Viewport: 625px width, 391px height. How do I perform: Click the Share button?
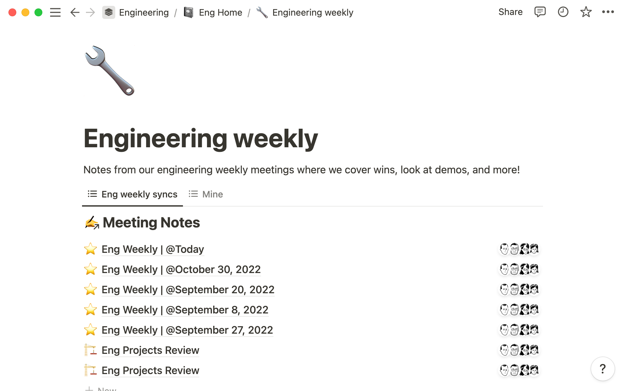click(510, 12)
